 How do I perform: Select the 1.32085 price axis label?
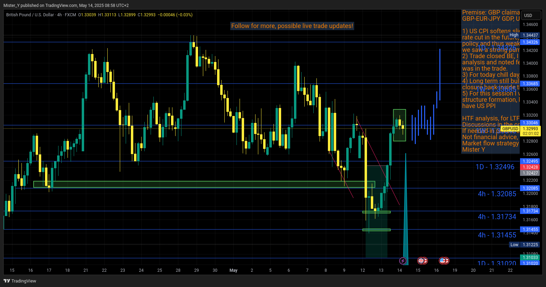pyautogui.click(x=530, y=188)
